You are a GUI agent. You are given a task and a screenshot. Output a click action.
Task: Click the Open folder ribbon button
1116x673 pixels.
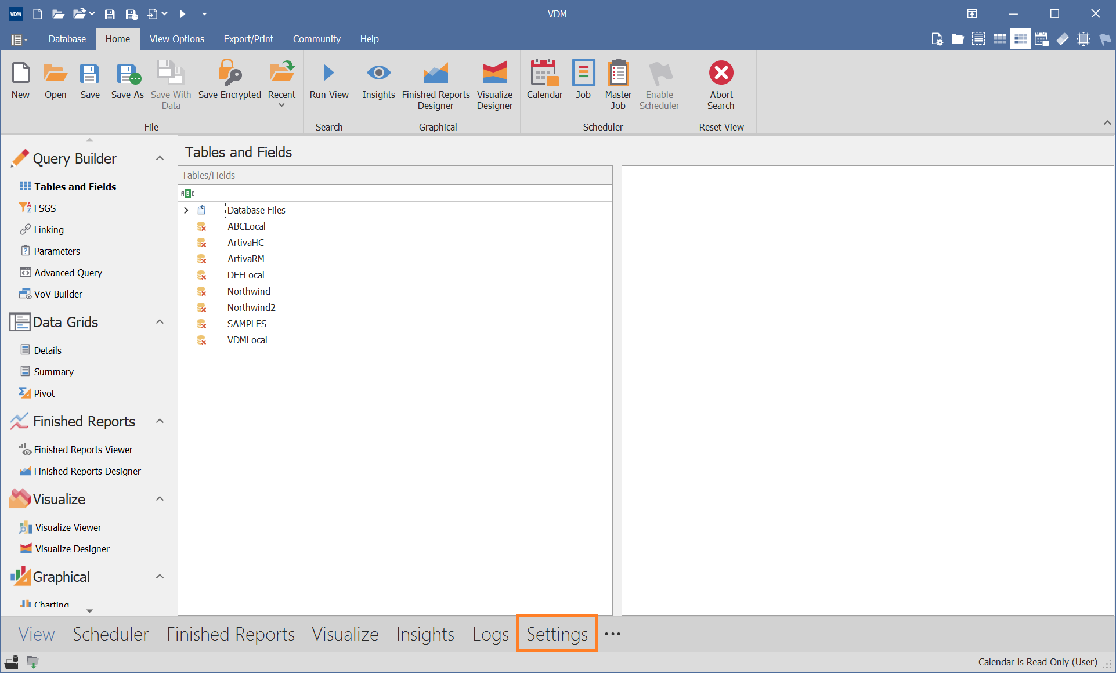point(56,81)
